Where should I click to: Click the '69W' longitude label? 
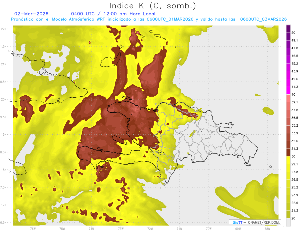(238, 228)
